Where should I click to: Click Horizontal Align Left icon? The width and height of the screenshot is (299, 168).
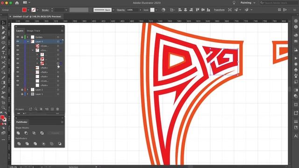[x=180, y=10]
